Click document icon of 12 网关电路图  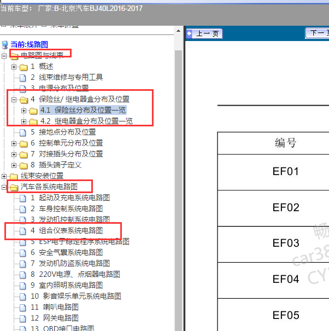point(23,318)
